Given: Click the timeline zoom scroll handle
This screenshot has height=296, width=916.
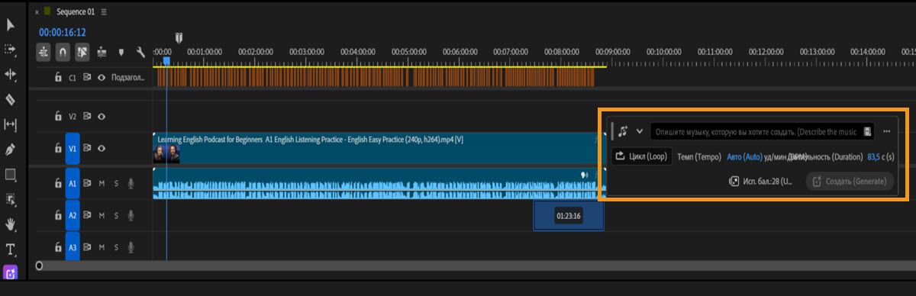Looking at the screenshot, I should 39,266.
